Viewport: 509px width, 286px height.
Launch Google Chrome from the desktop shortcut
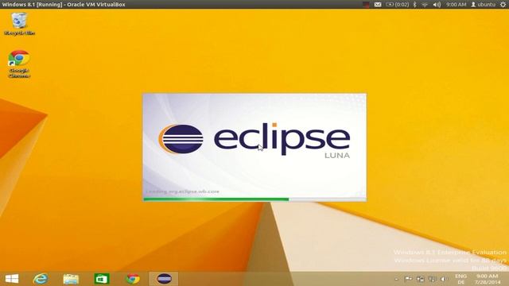point(19,64)
